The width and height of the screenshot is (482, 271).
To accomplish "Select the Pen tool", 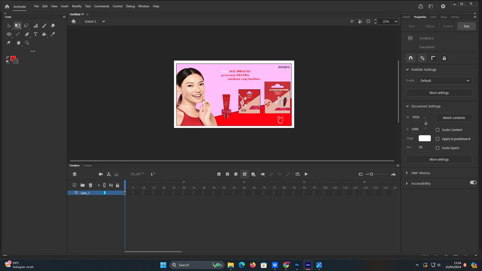I will [27, 34].
